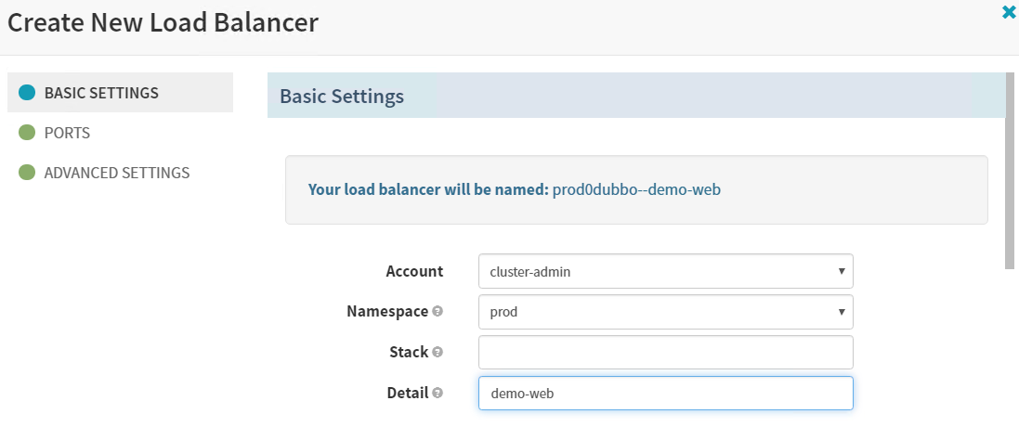The height and width of the screenshot is (427, 1019).
Task: Open the Advanced Settings section
Action: (117, 173)
